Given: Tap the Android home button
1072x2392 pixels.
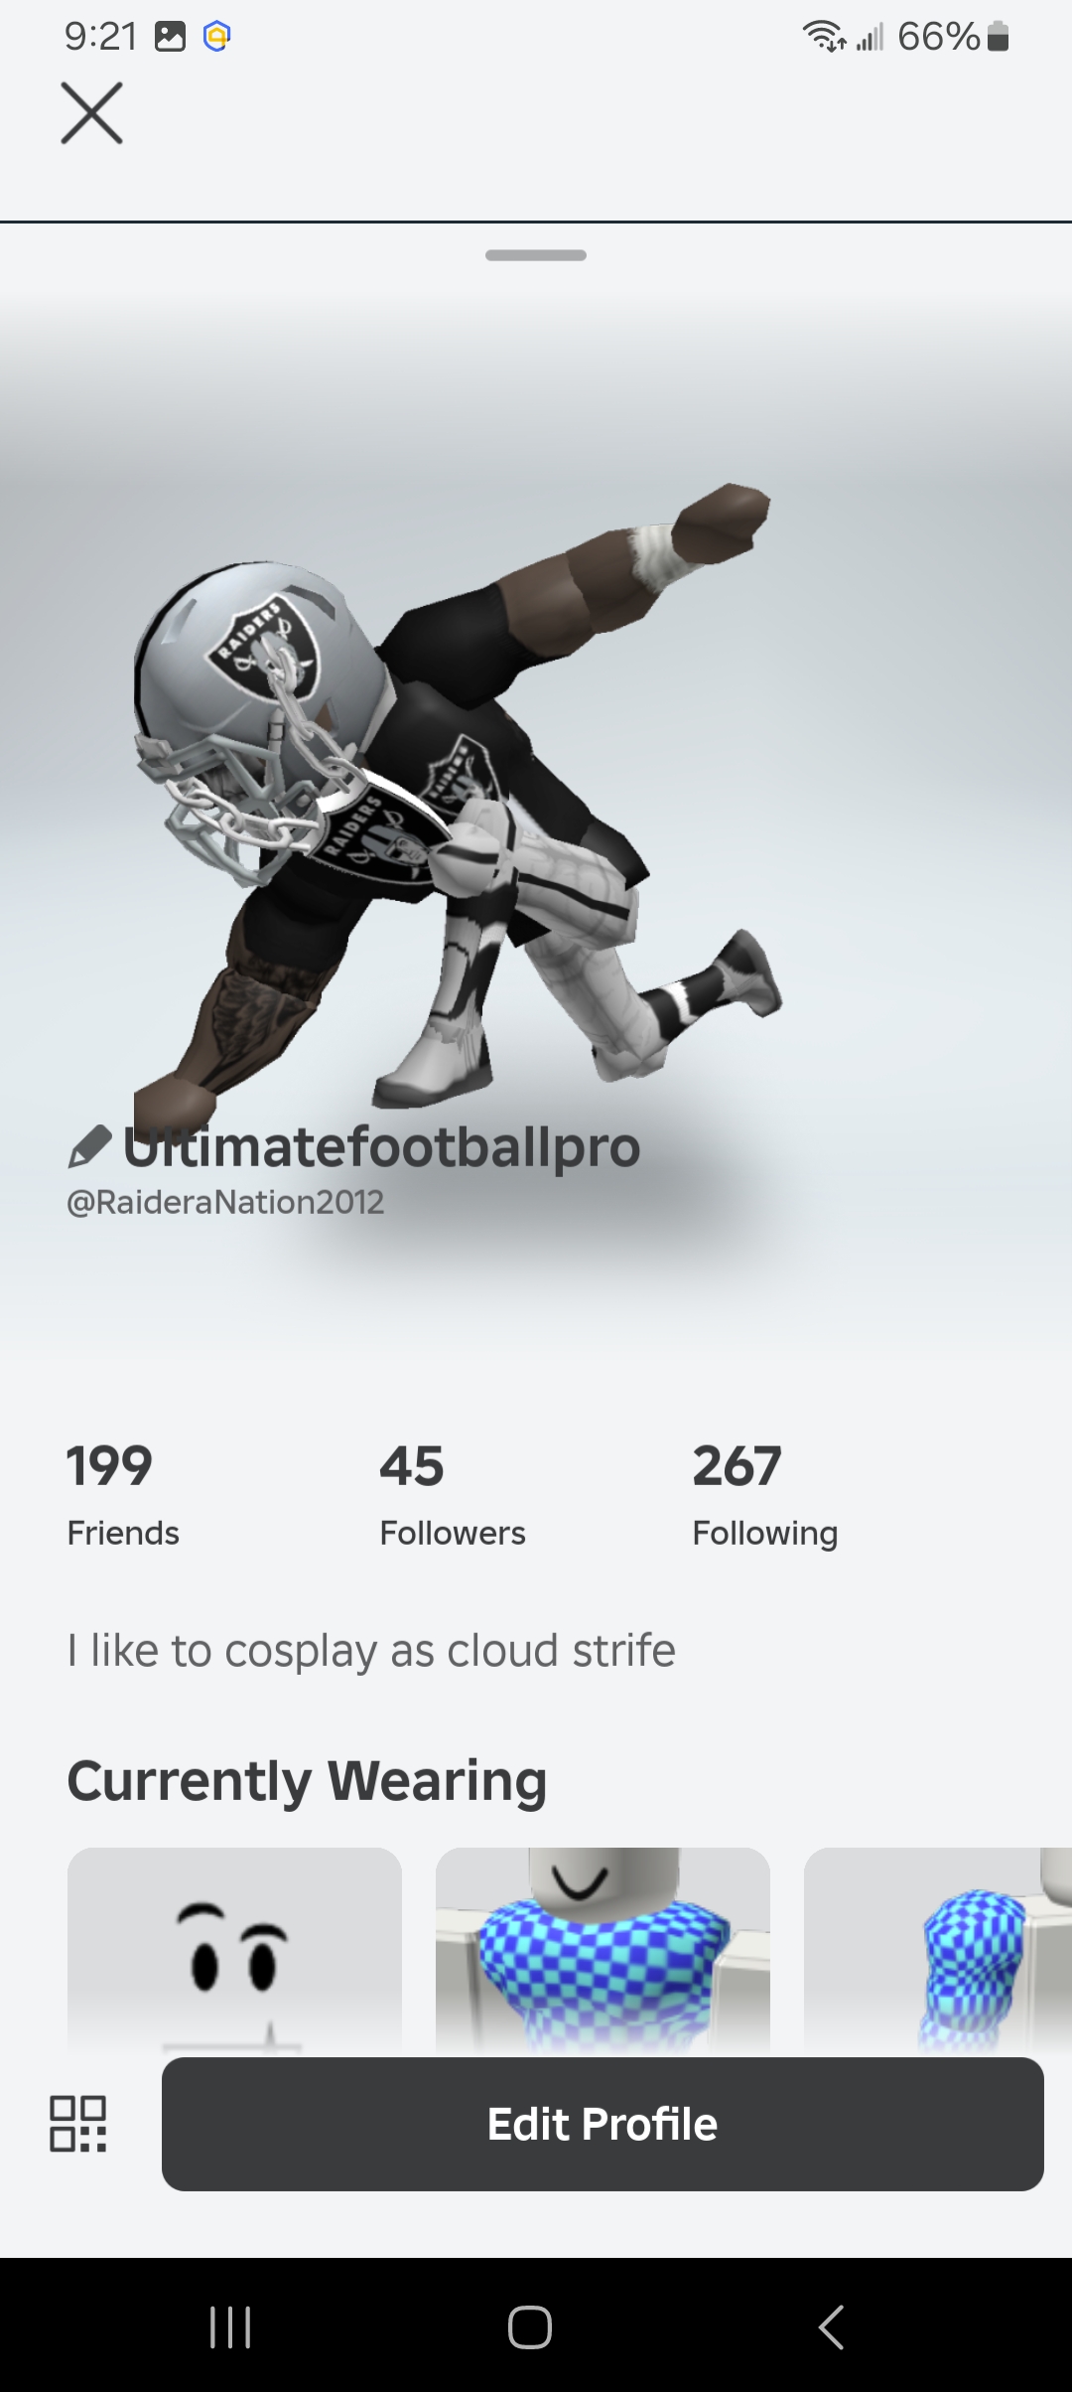Looking at the screenshot, I should tap(530, 2326).
